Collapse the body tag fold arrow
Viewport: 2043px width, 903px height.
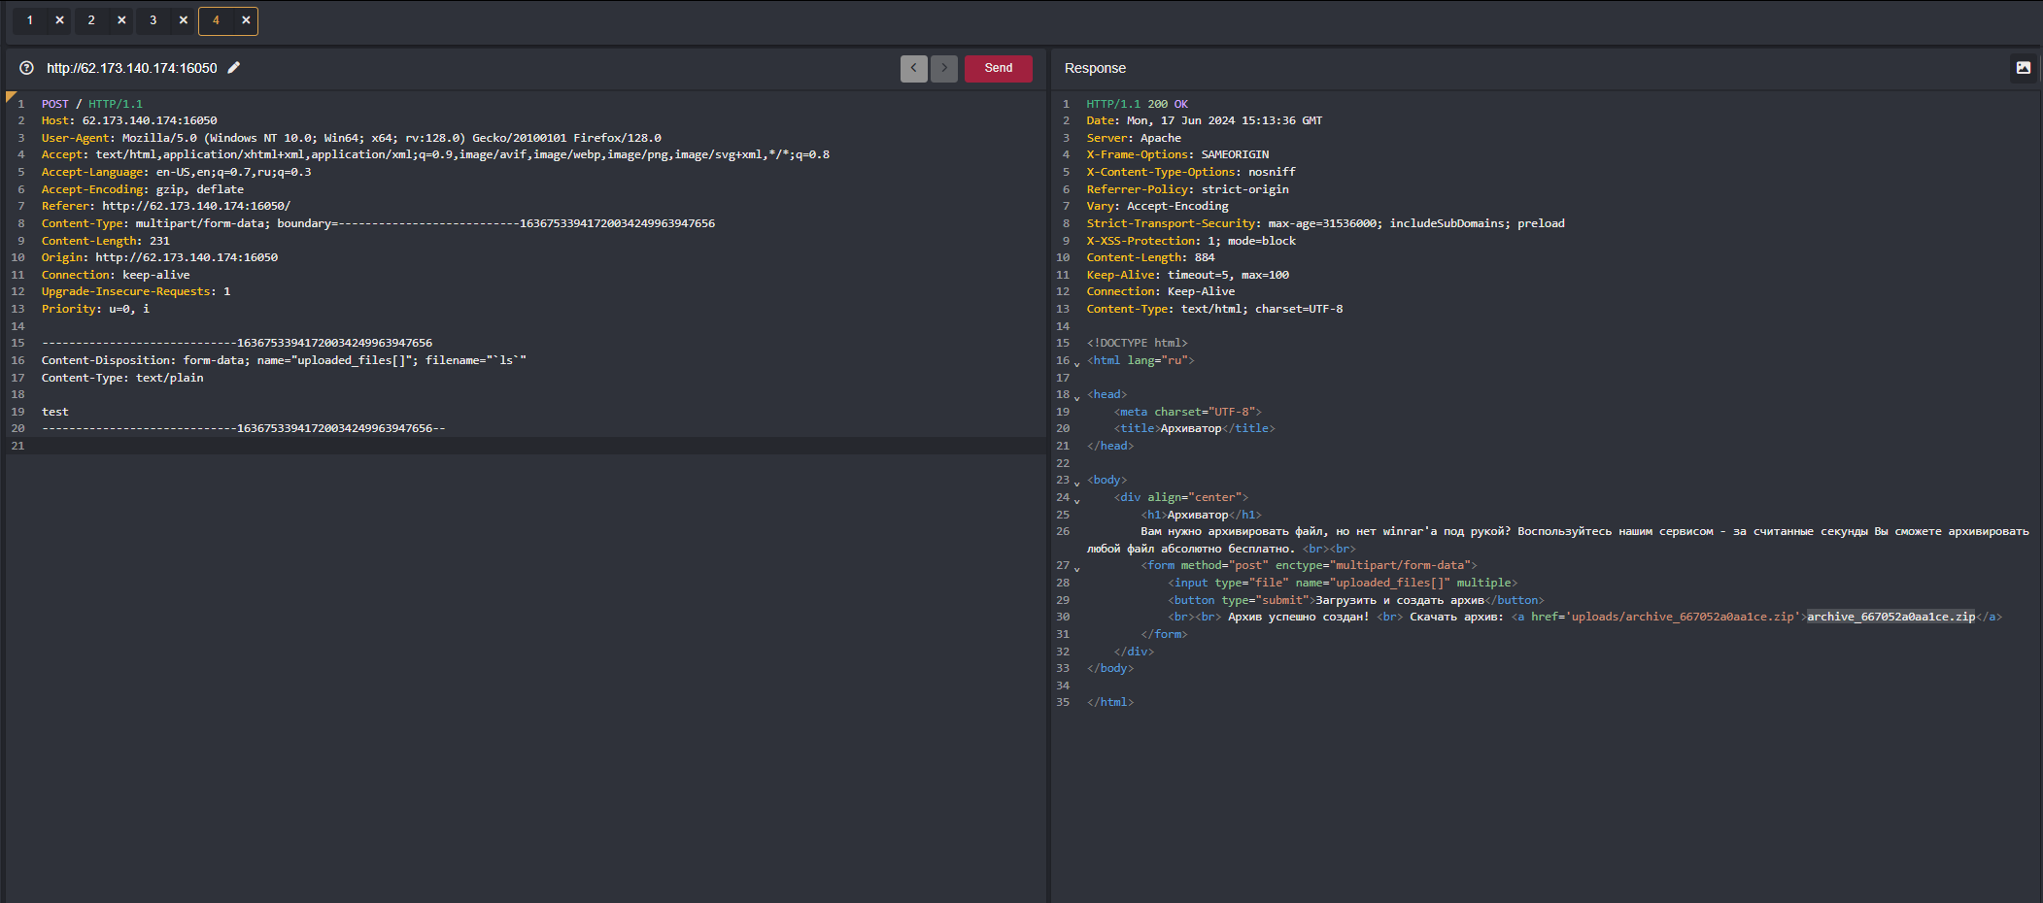1076,483
